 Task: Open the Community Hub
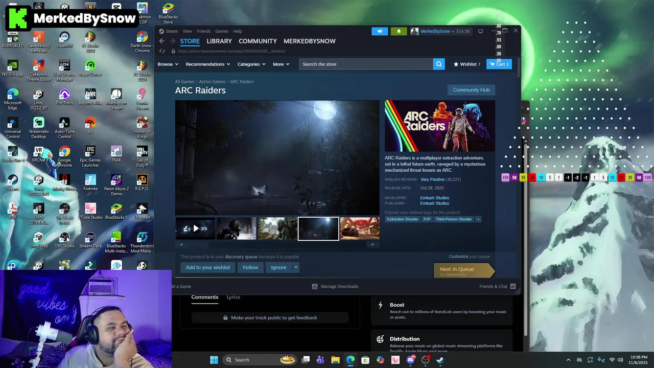(x=471, y=90)
